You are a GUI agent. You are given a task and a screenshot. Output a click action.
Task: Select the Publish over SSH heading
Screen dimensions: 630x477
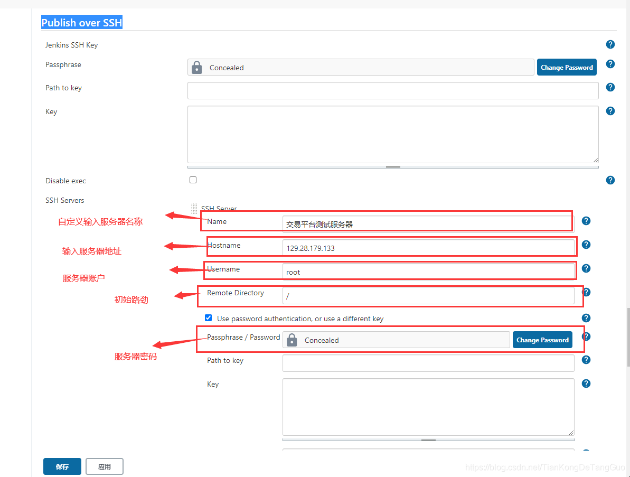(x=81, y=23)
